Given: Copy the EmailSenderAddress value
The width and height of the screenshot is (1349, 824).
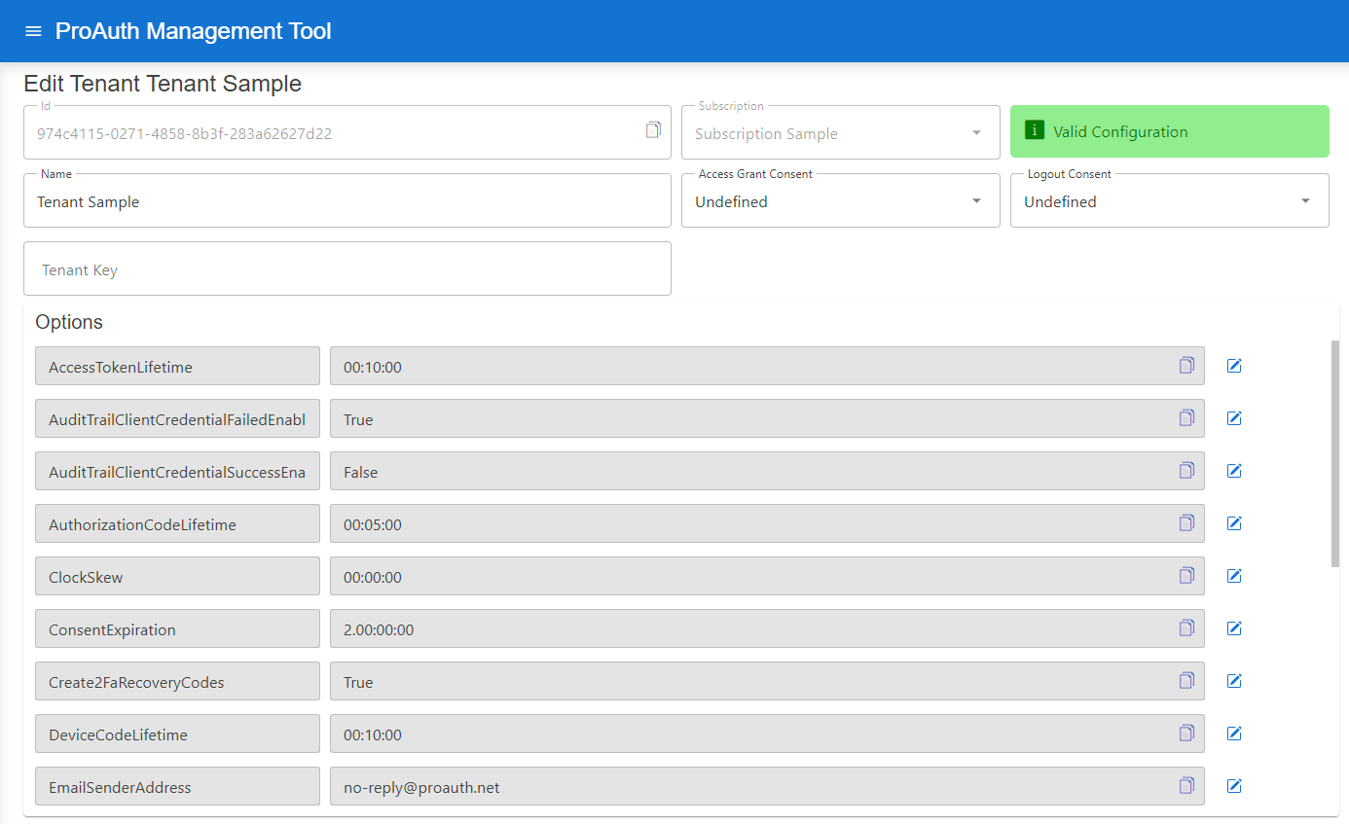Looking at the screenshot, I should click(x=1186, y=786).
